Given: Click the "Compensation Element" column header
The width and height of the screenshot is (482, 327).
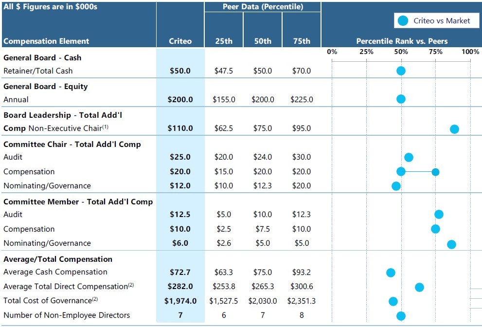Looking at the screenshot, I should point(46,41).
